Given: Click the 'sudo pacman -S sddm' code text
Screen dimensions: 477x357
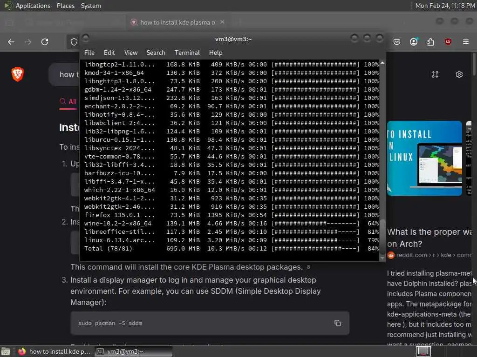Looking at the screenshot, I should (110, 323).
